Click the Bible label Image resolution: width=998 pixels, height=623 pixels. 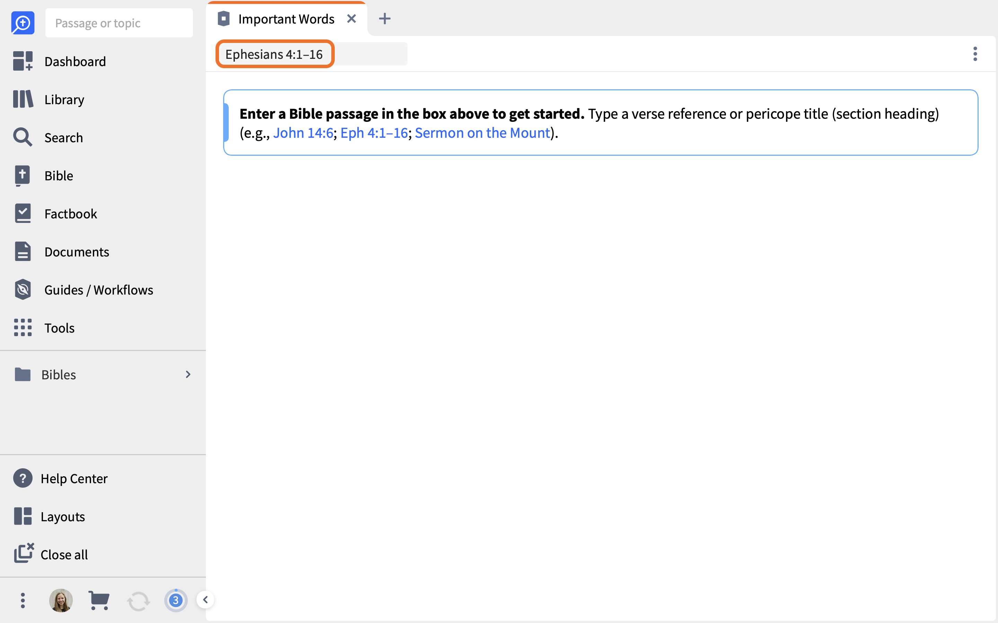59,175
